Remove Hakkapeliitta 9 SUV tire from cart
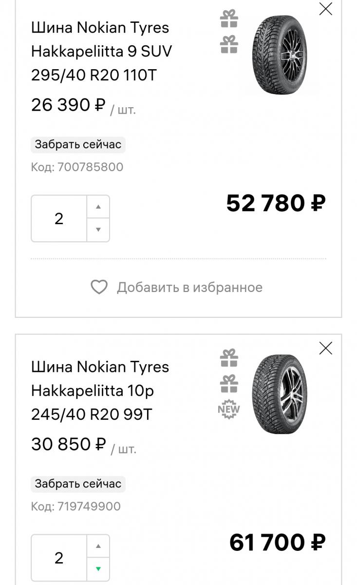The height and width of the screenshot is (585, 357). 325,9
